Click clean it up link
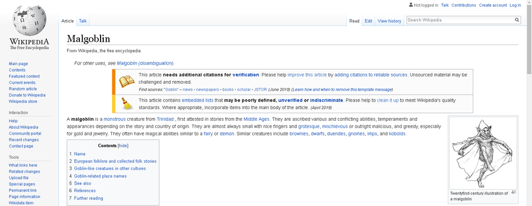532x206 pixels. pyautogui.click(x=387, y=100)
